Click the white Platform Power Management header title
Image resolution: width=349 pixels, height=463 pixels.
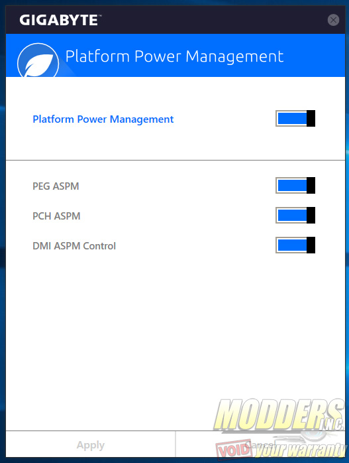point(174,56)
